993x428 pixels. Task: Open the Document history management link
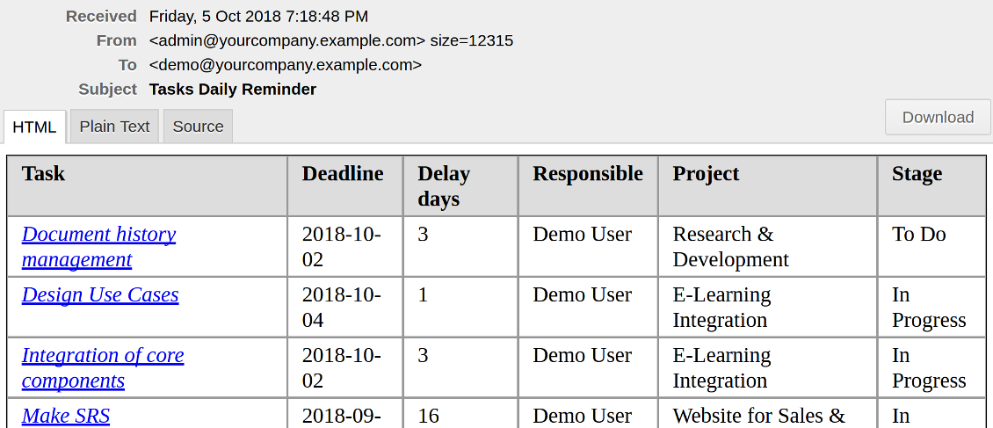point(98,247)
